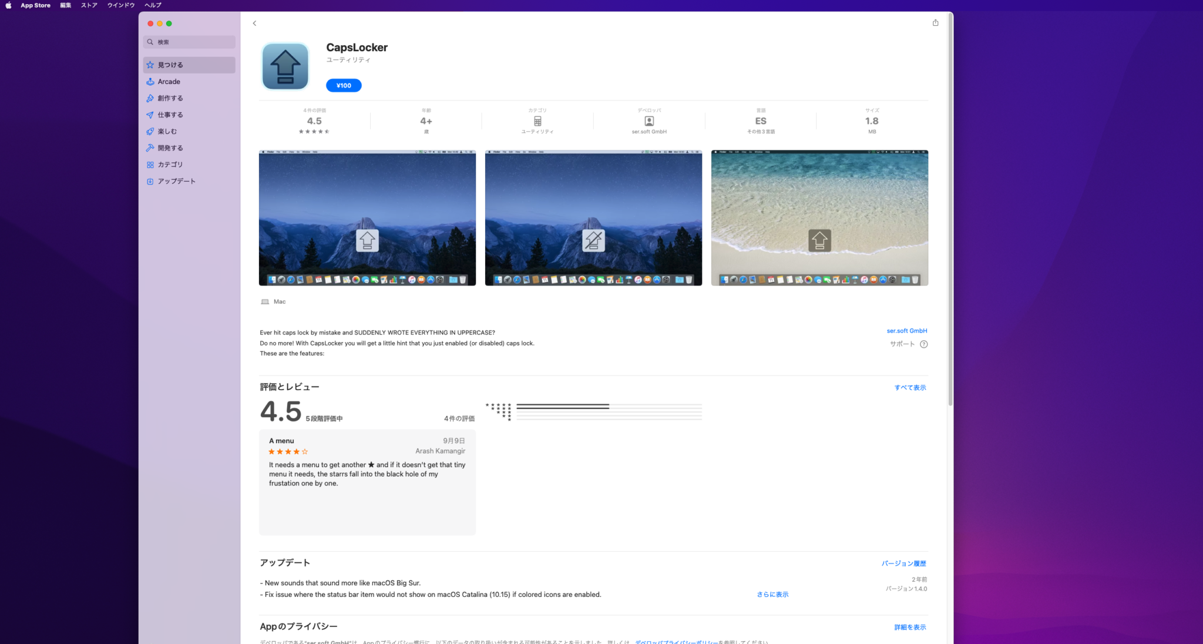Click the サポート help icon
The image size is (1203, 644).
tap(923, 344)
